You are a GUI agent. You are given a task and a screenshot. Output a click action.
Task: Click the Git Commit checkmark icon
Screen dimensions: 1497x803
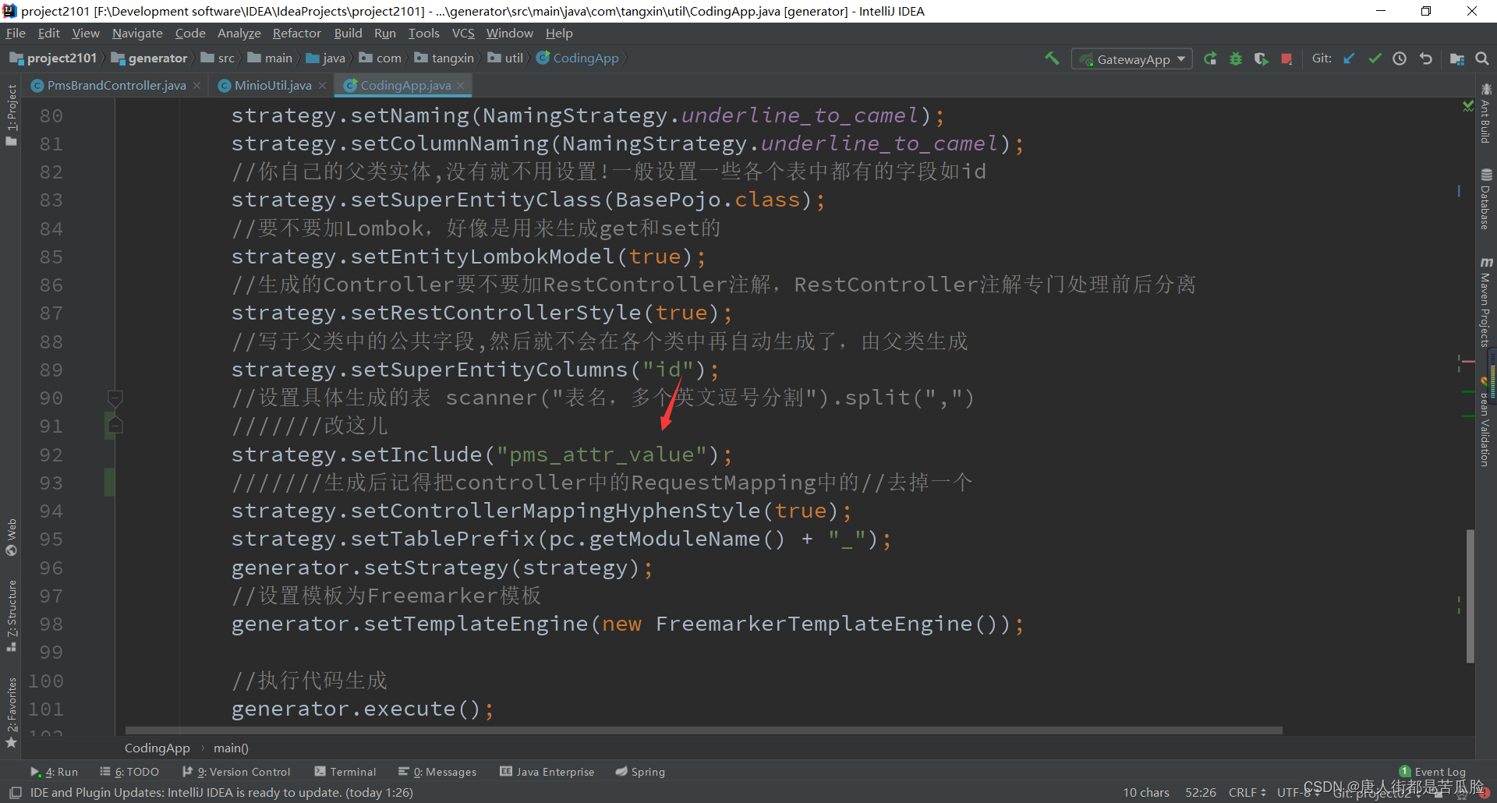pos(1375,58)
